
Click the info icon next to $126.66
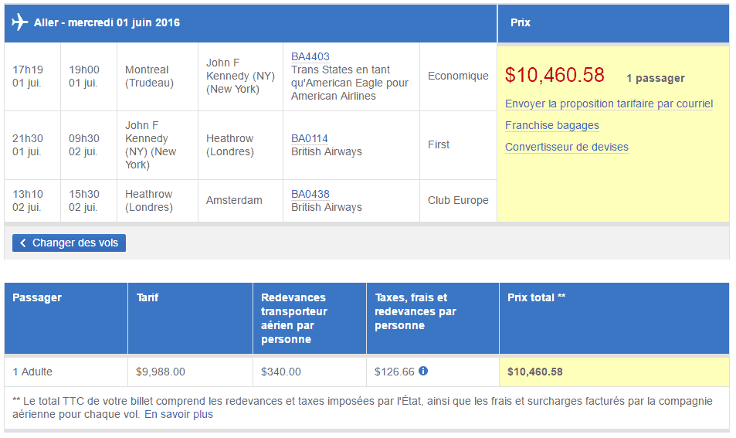coord(423,371)
